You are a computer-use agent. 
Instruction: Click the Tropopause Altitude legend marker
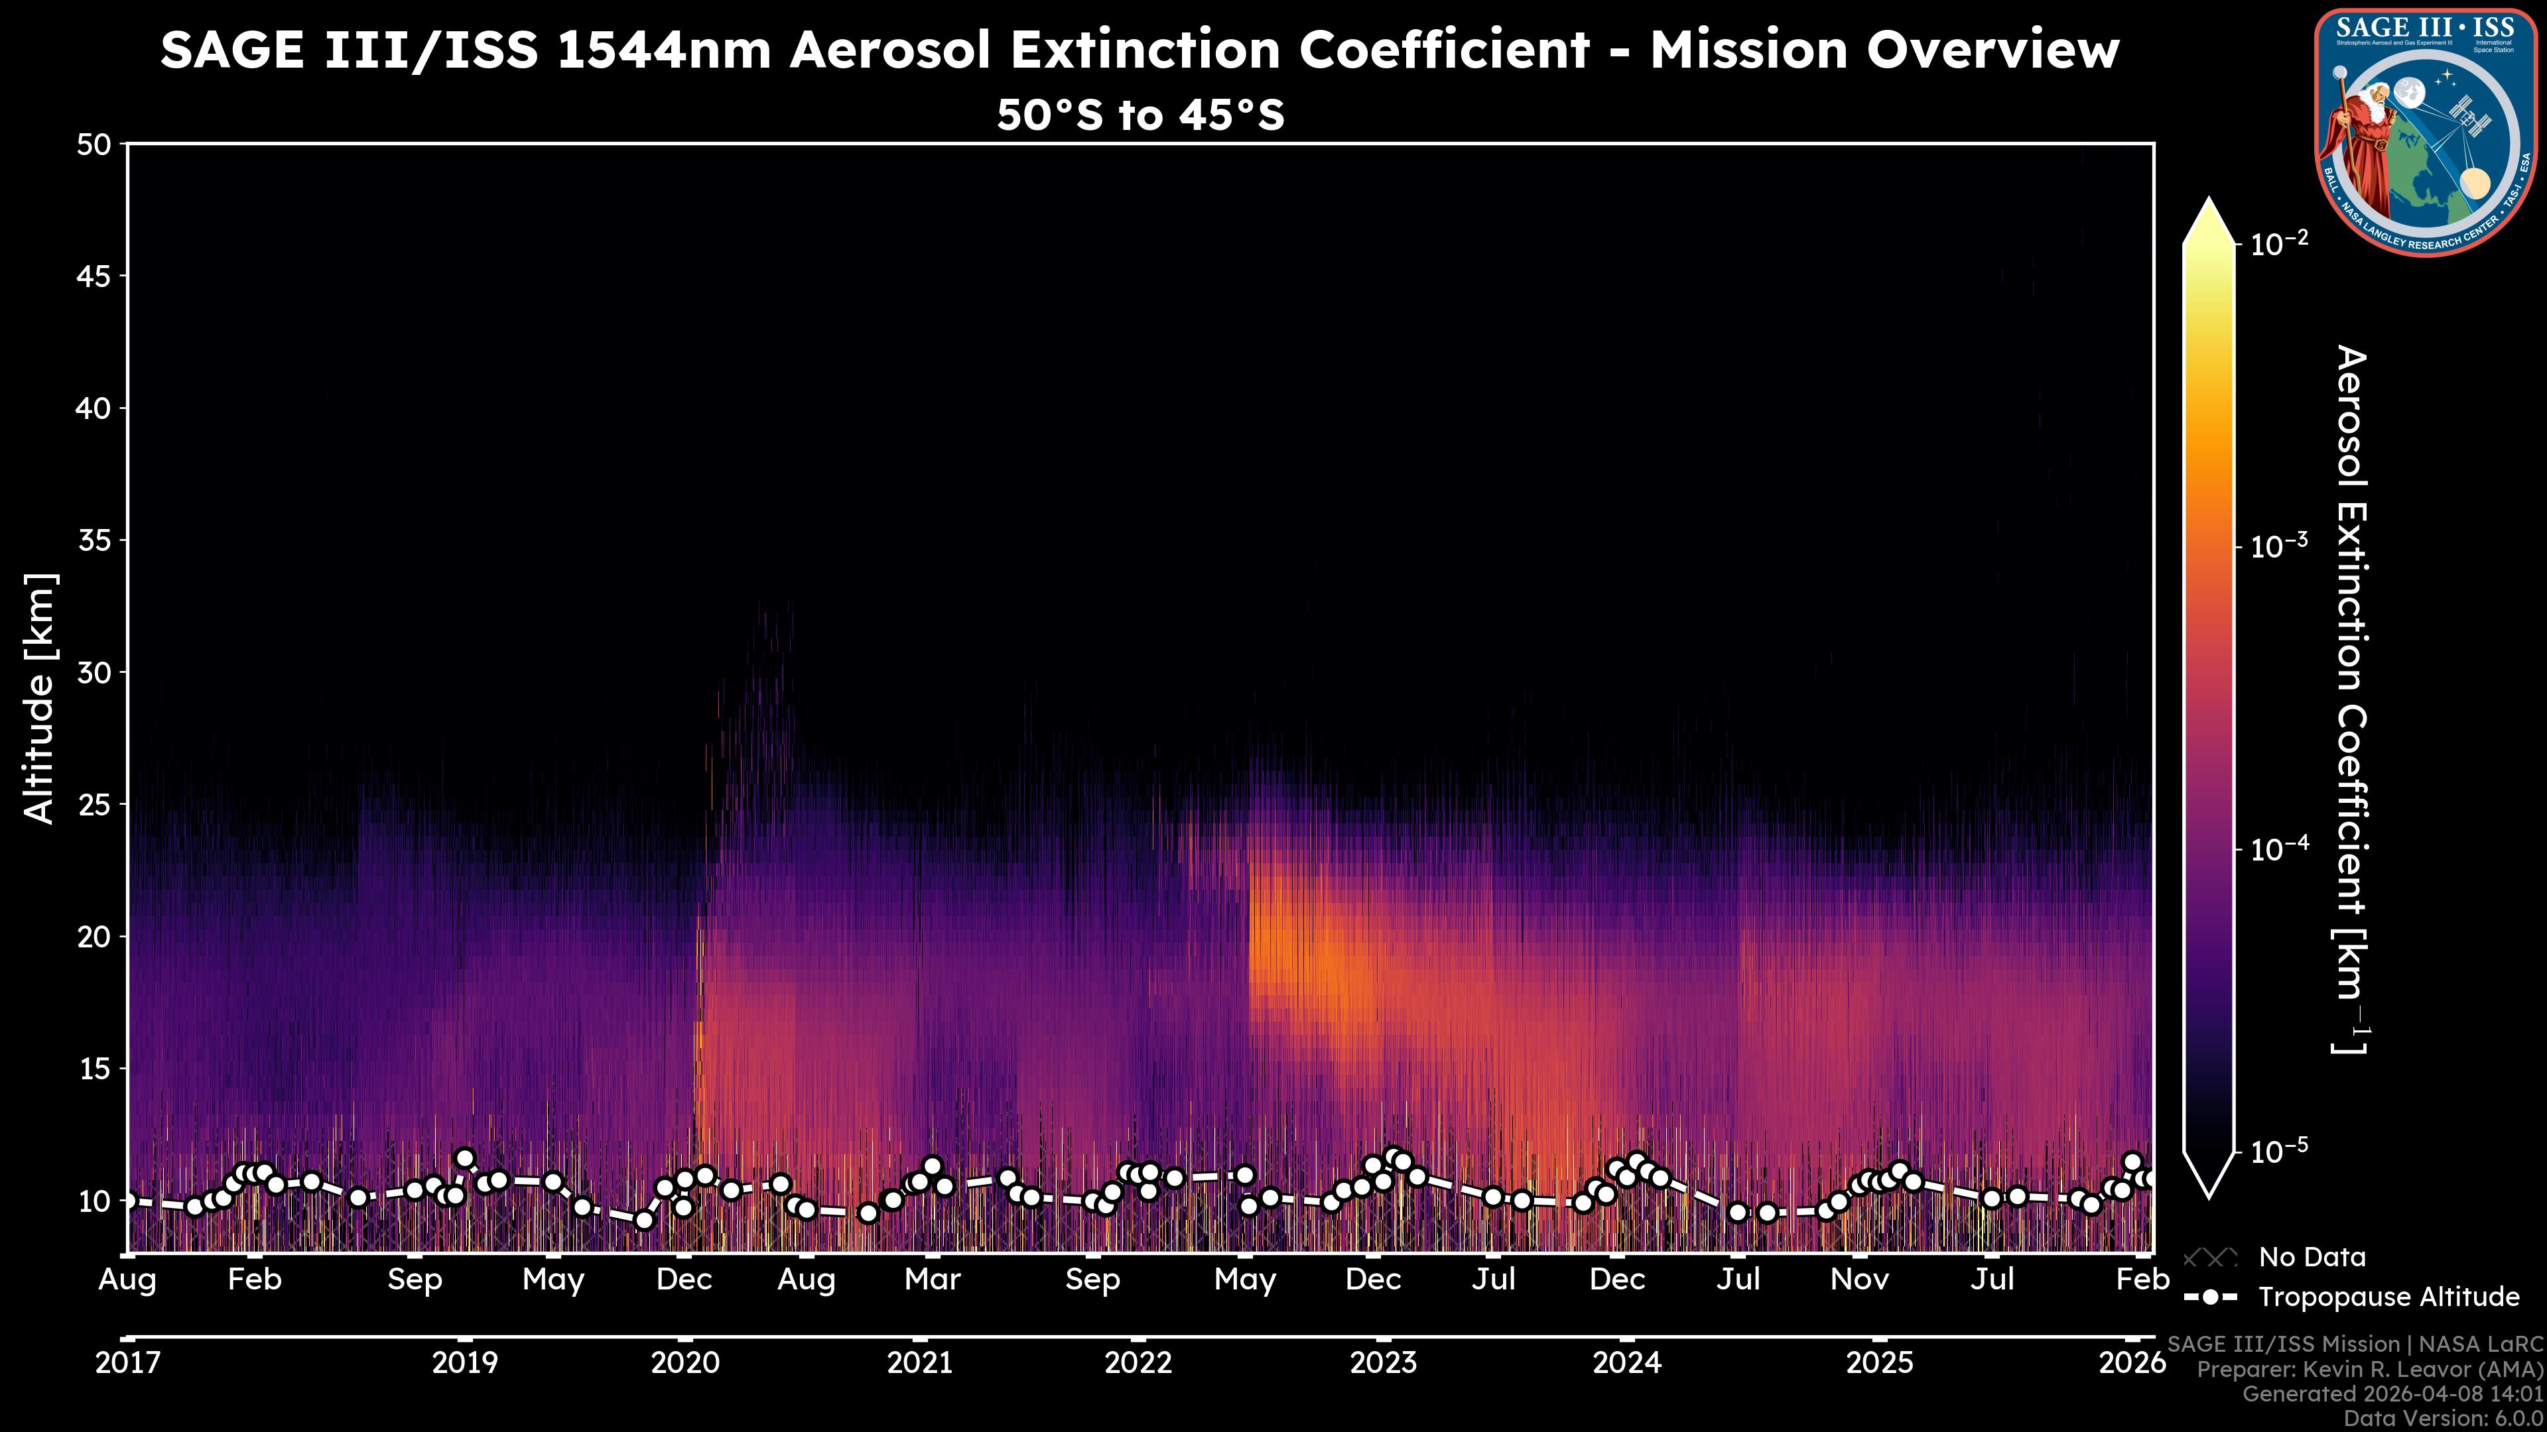2210,1297
